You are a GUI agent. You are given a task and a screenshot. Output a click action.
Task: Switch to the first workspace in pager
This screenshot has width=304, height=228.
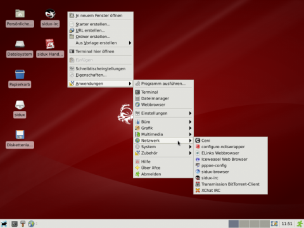tap(234, 224)
